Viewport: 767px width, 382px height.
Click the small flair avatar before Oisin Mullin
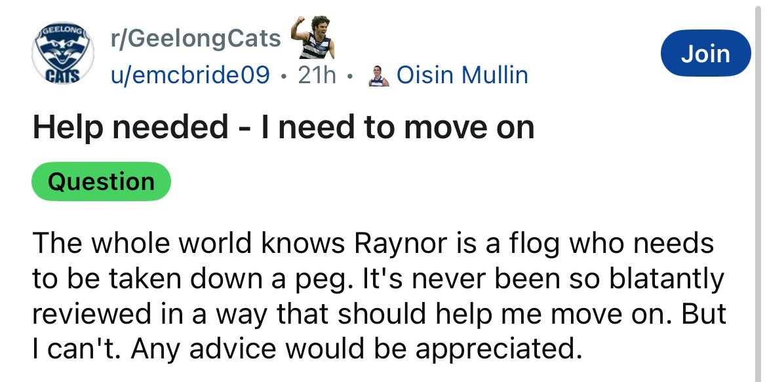click(x=377, y=76)
